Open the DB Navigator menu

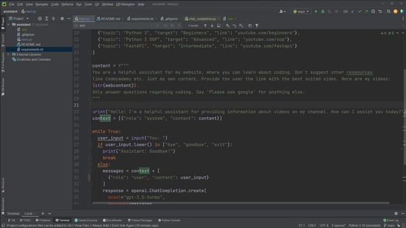126,4
